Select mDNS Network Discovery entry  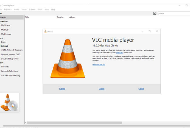point(12,50)
